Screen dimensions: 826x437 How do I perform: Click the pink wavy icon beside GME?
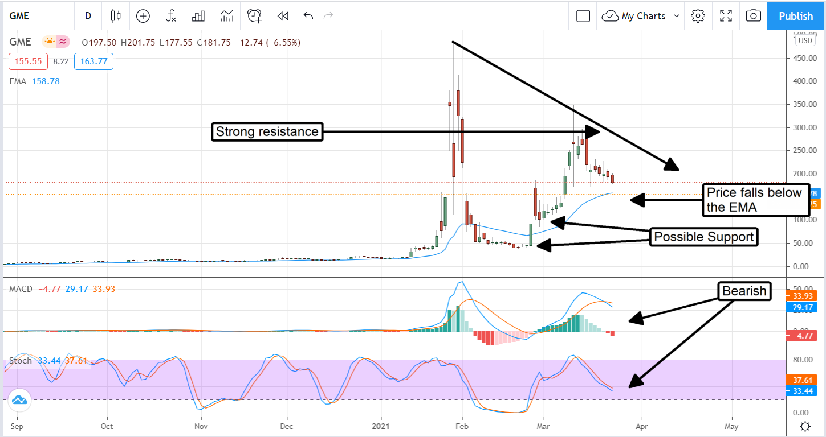click(x=63, y=42)
